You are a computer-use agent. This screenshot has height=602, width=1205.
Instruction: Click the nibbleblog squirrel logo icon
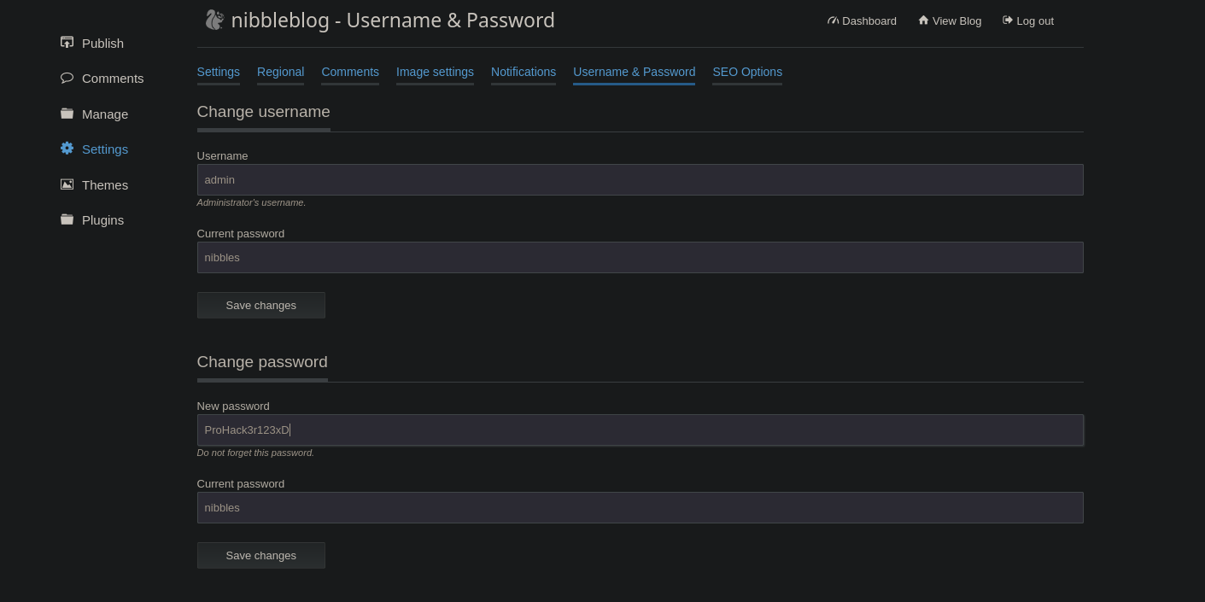[214, 20]
